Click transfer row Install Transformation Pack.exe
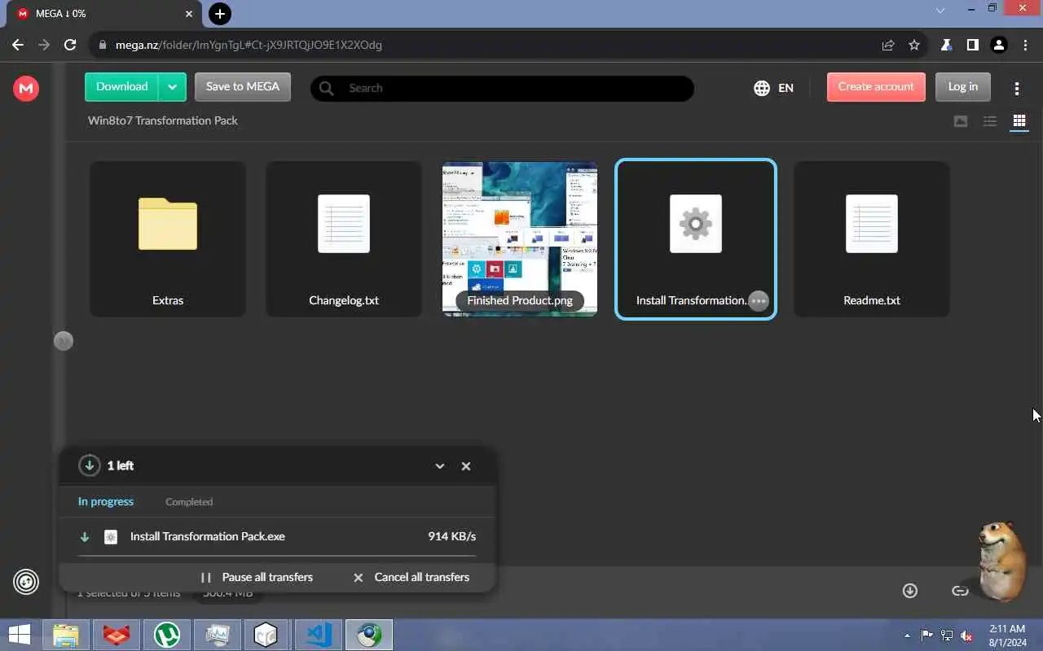This screenshot has width=1043, height=651. pos(277,536)
